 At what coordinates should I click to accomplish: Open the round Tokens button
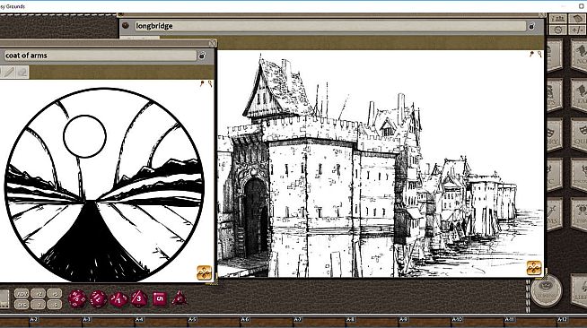coord(547,290)
